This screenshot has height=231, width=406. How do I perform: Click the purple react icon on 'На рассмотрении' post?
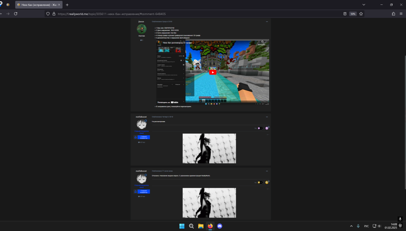[x=267, y=128]
